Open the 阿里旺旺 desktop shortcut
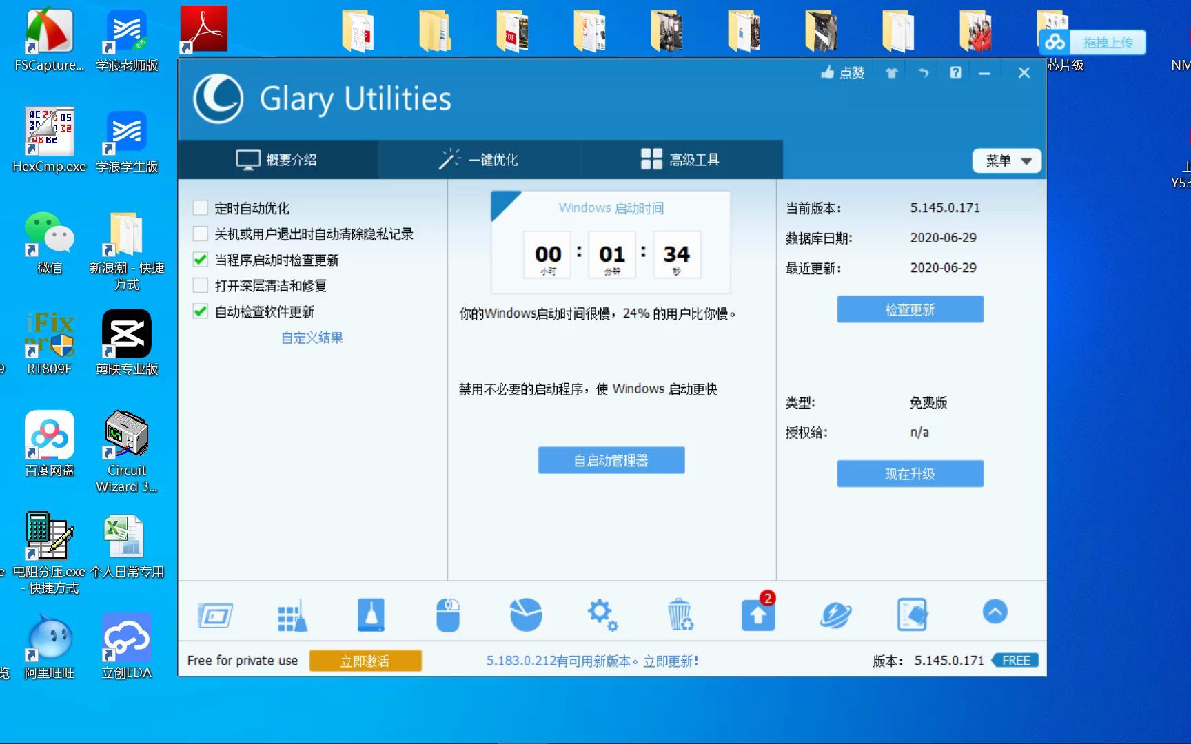This screenshot has width=1191, height=744. click(49, 646)
